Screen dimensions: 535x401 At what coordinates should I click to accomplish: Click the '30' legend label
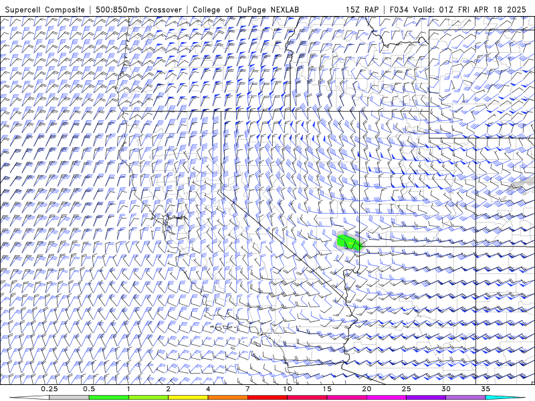445,389
